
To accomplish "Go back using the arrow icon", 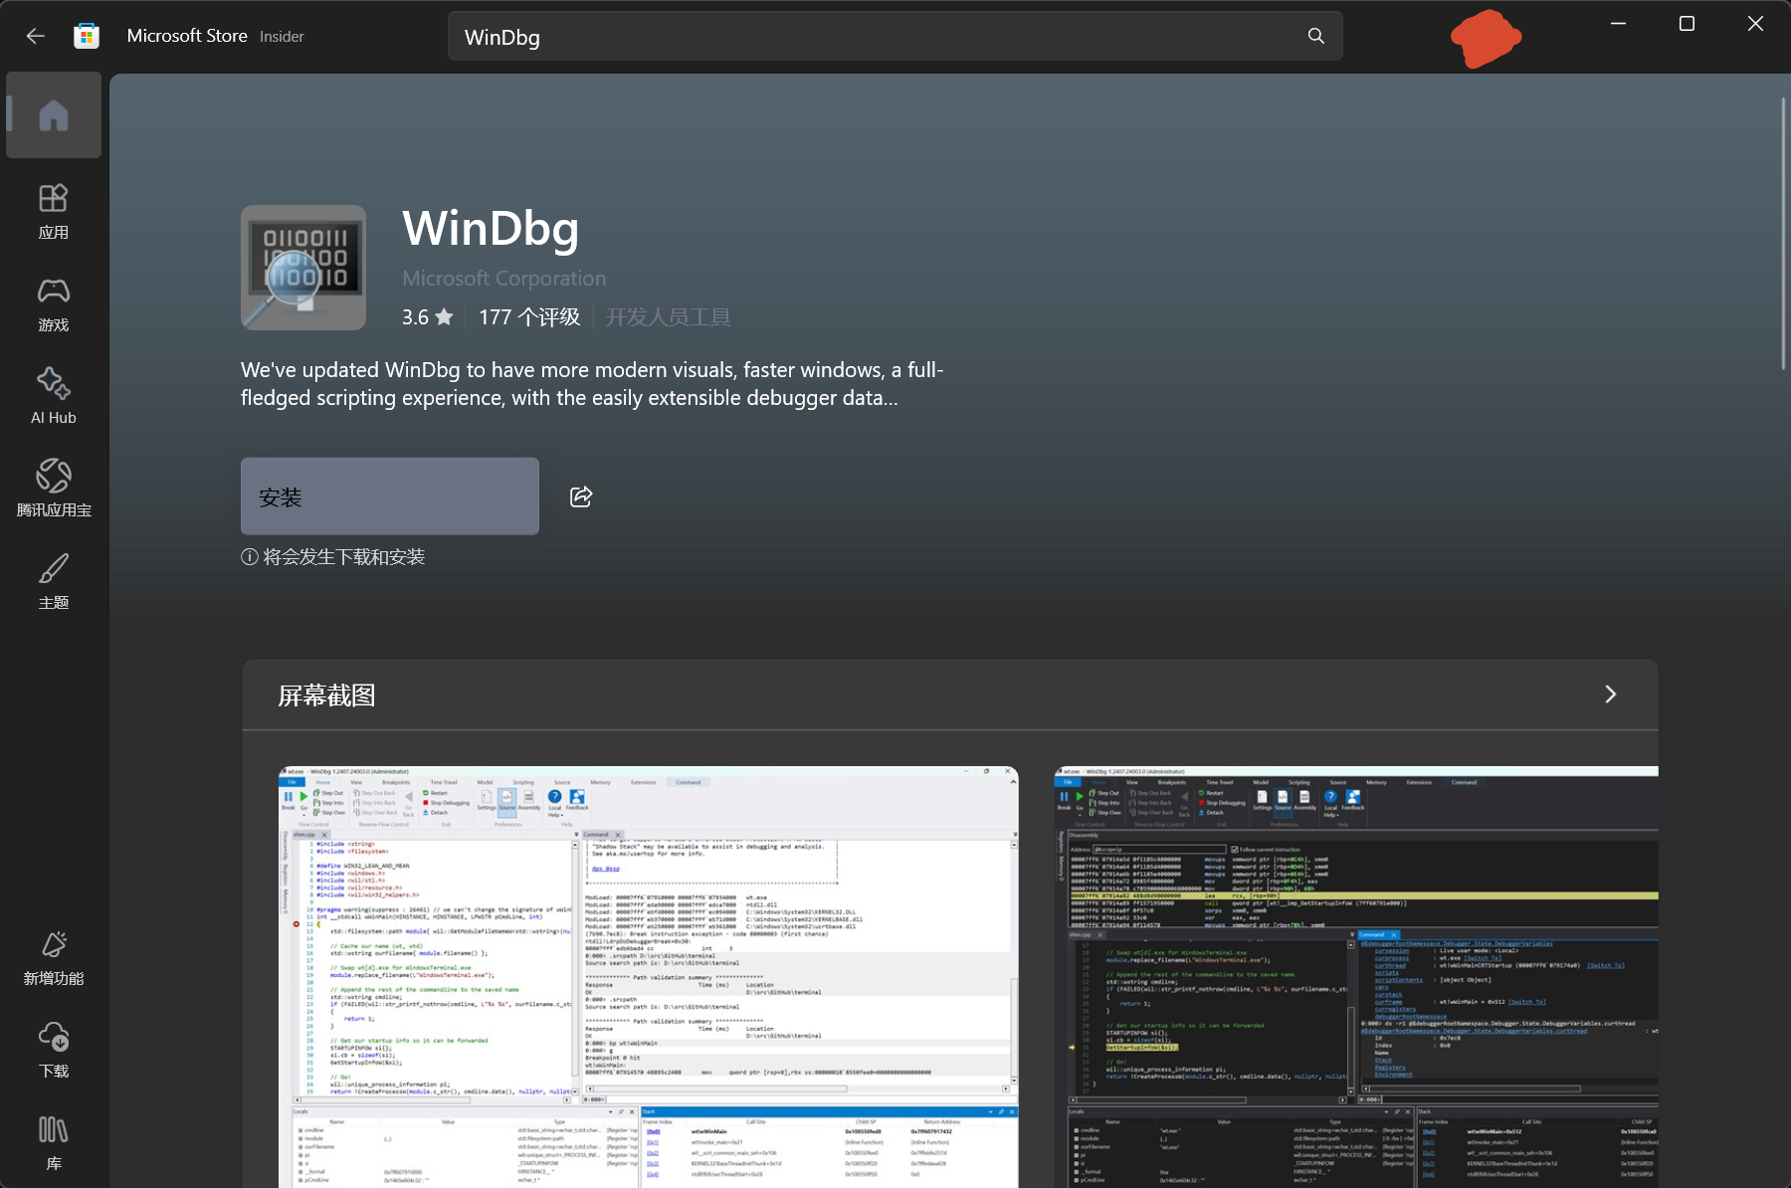I will click(36, 36).
